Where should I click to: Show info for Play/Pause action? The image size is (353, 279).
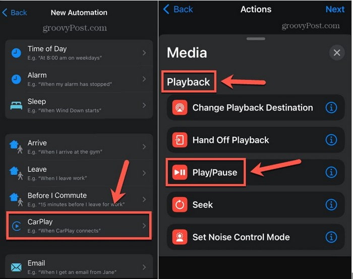[x=331, y=173]
